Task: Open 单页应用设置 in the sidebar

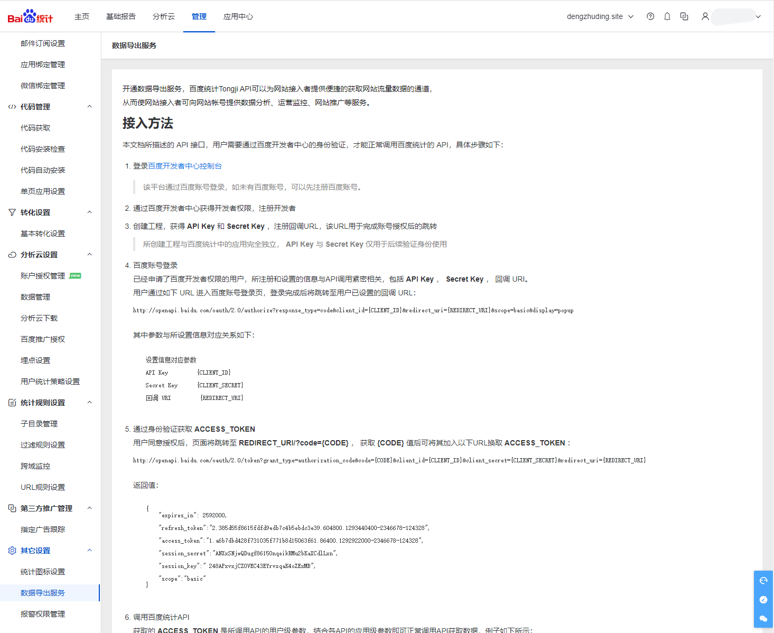Action: (43, 191)
